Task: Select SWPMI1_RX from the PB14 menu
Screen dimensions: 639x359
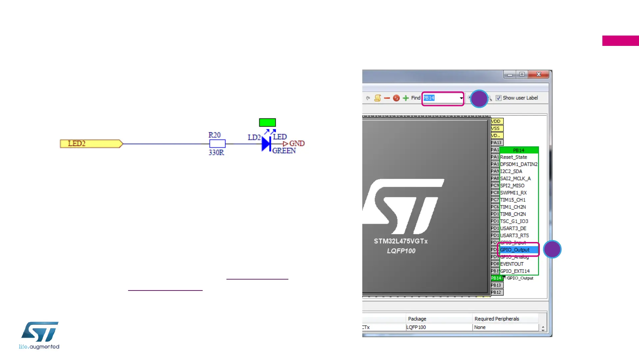Action: [519, 193]
